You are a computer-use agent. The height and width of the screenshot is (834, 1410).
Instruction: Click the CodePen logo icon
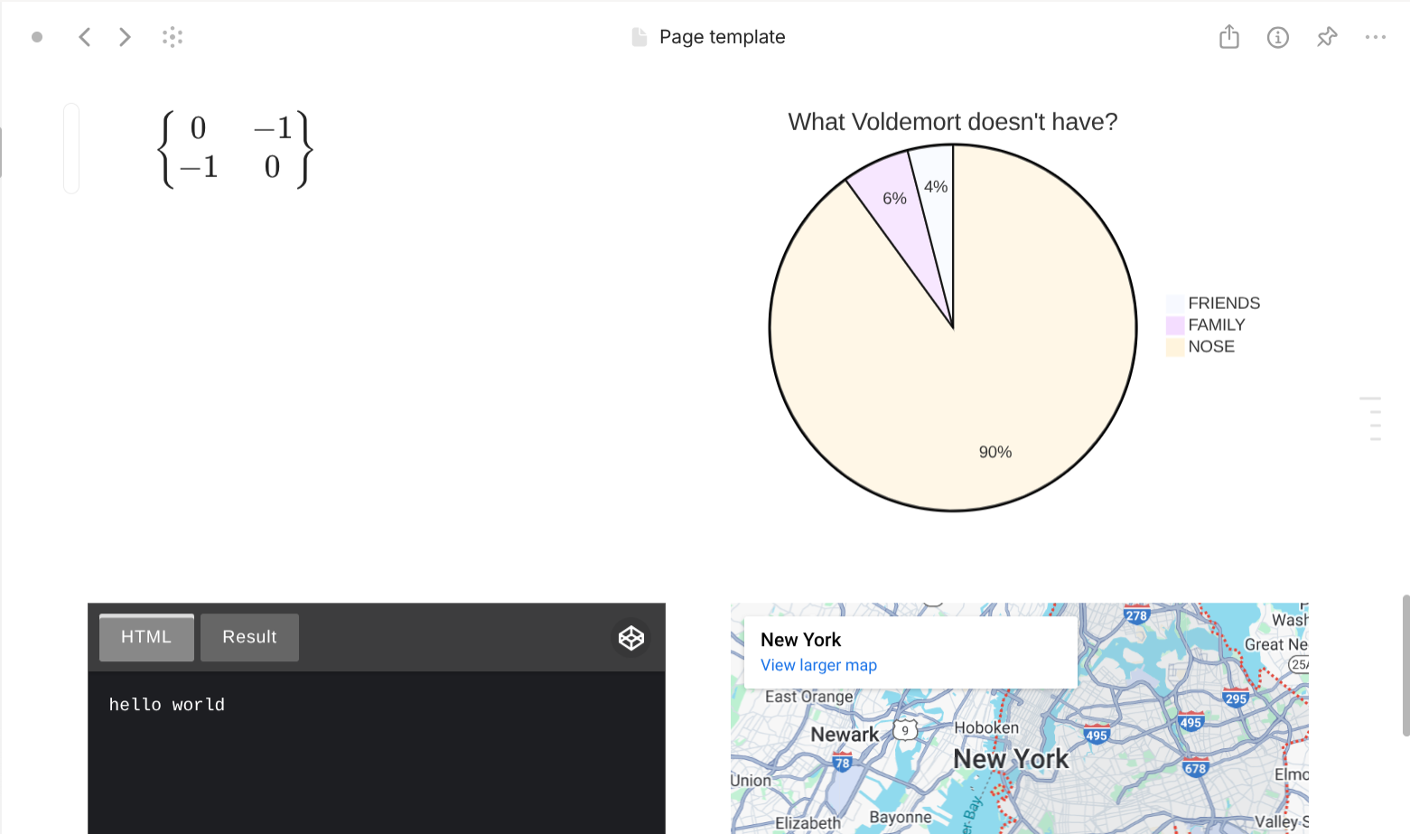click(630, 638)
